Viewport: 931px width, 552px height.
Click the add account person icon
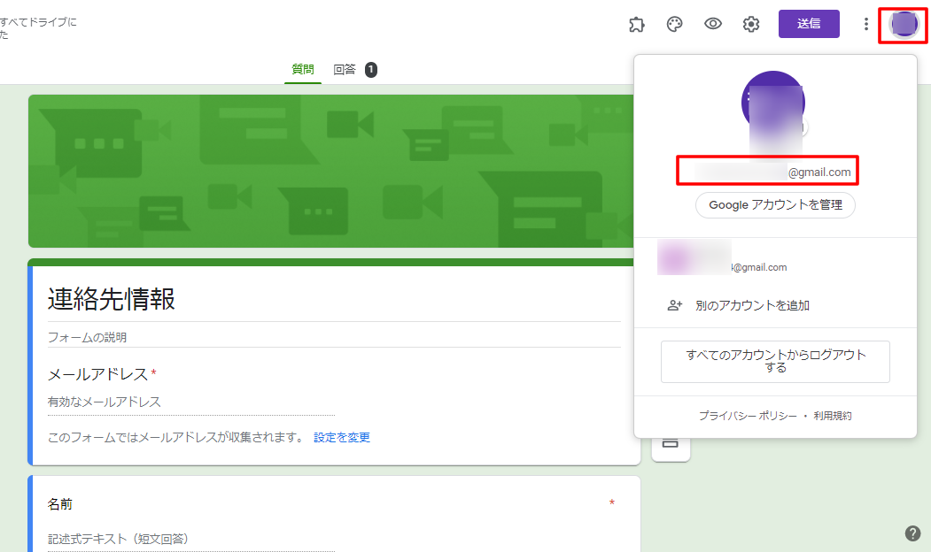click(675, 305)
